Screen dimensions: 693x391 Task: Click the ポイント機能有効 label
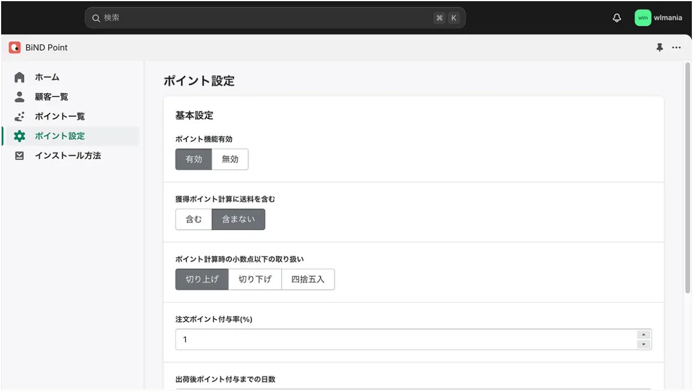pos(204,139)
